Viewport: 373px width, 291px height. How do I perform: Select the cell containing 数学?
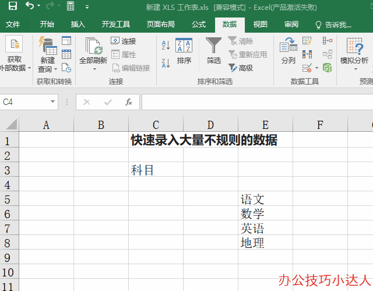(265, 213)
